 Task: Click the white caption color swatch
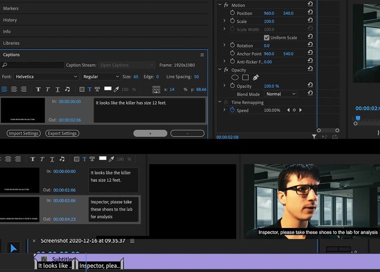pos(107,88)
